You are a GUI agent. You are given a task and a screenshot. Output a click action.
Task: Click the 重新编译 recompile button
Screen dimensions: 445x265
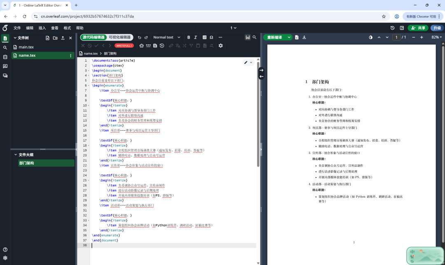275,37
